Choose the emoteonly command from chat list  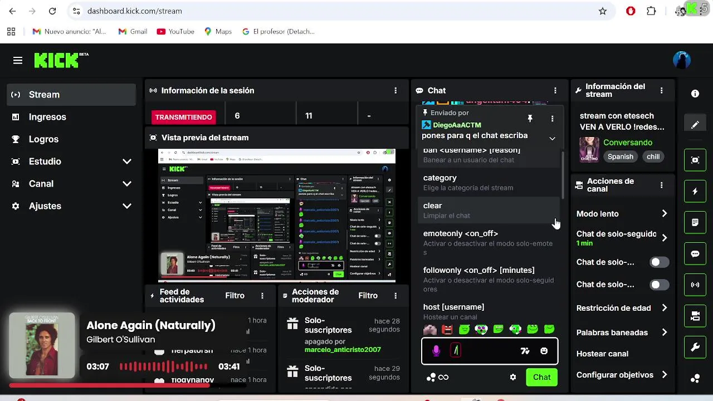[489, 243]
